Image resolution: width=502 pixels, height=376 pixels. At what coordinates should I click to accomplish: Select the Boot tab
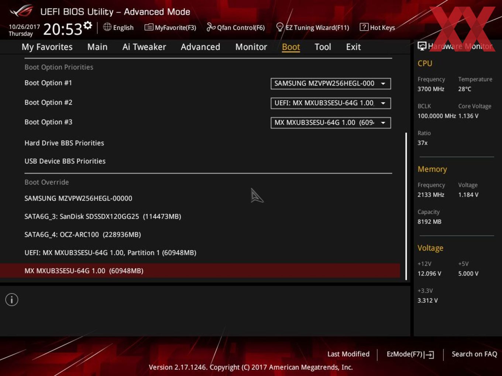click(291, 47)
